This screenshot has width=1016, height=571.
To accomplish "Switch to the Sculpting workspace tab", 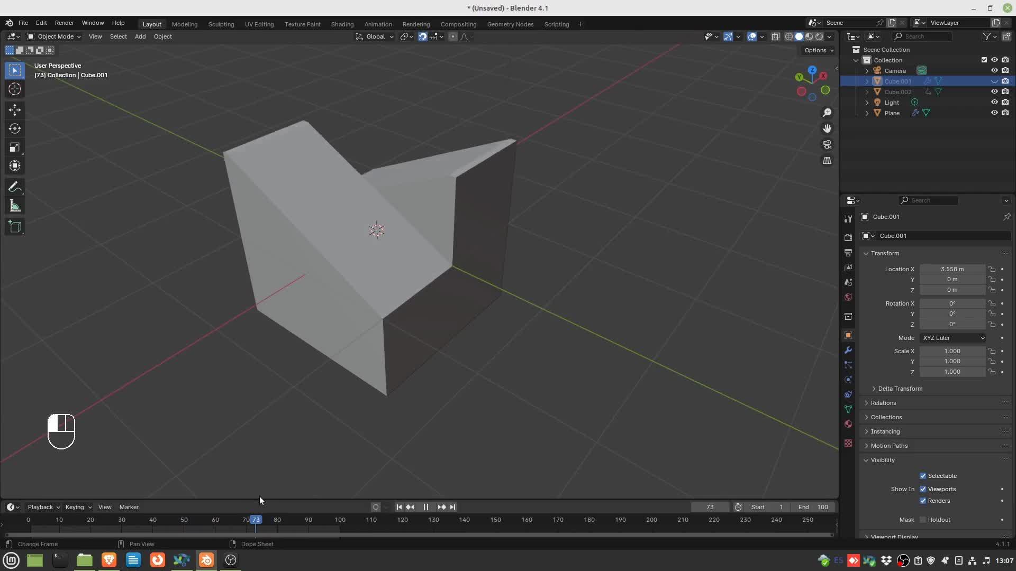I will click(221, 24).
